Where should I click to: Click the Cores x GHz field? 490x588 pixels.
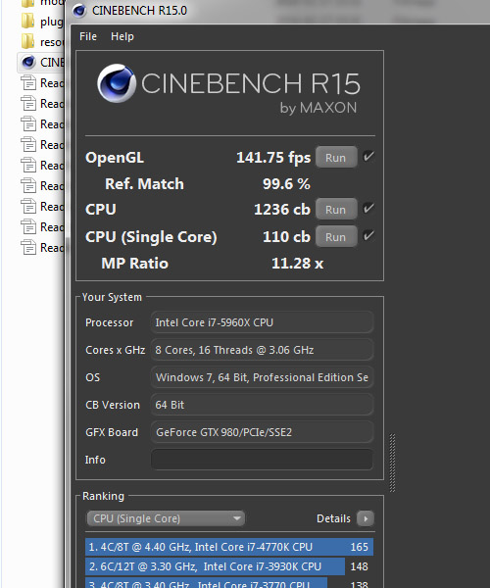click(262, 350)
